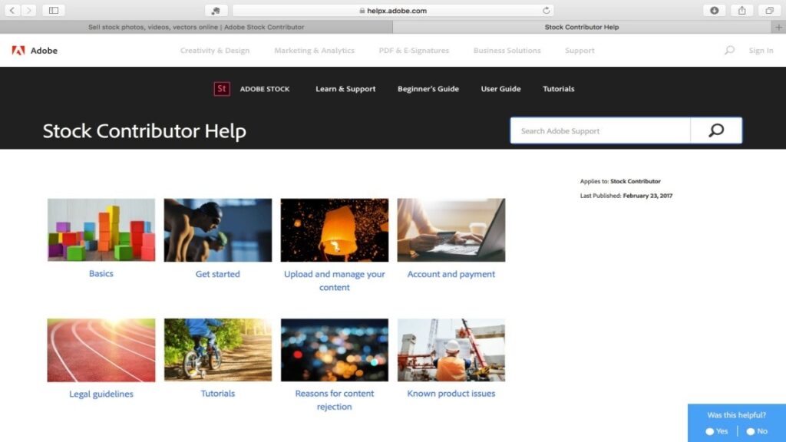Click the Search Adobe Support field
This screenshot has height=442, width=786.
coord(600,130)
